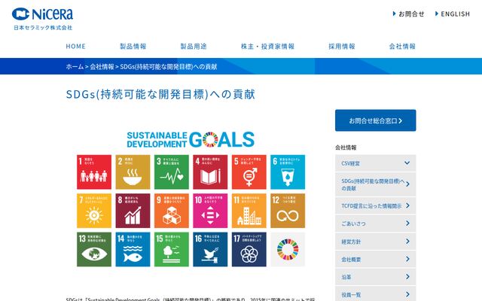Select SDG goal 16 peace dove tile
Screen dimensions: 482x301
click(x=210, y=249)
